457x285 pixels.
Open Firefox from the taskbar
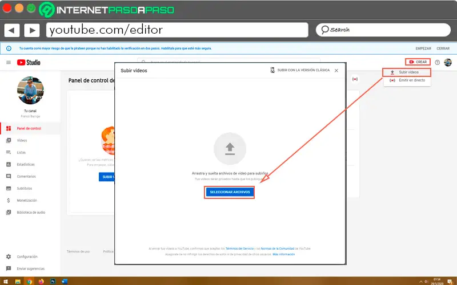tap(41, 281)
